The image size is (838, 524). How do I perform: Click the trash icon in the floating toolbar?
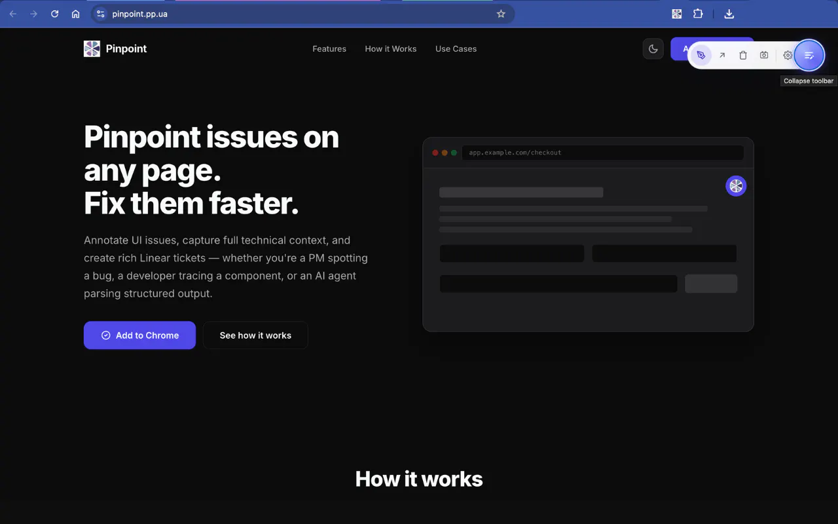point(743,56)
